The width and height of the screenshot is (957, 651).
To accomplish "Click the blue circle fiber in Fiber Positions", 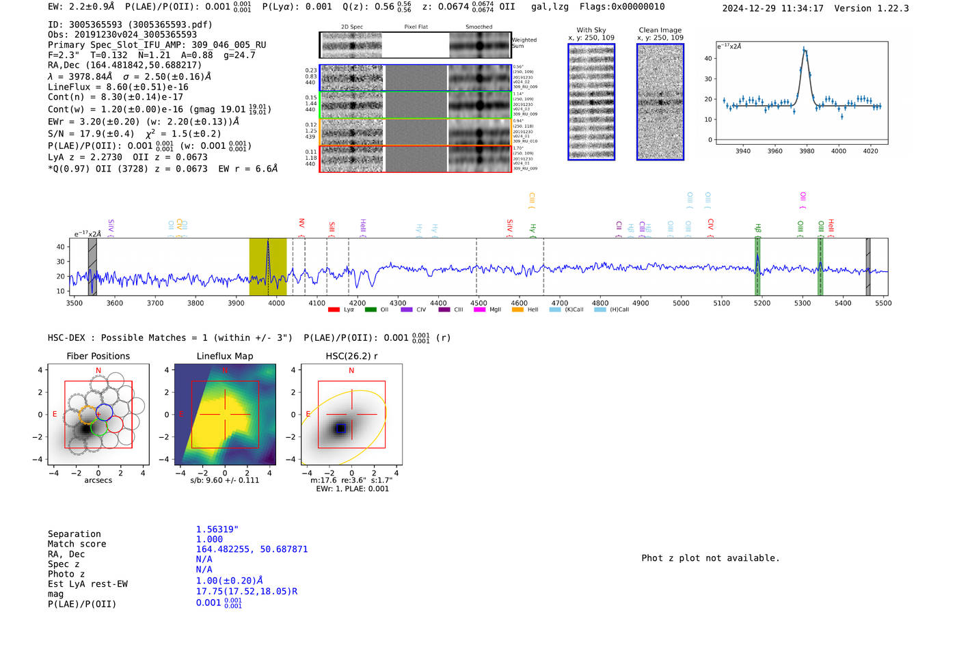I will coord(104,413).
